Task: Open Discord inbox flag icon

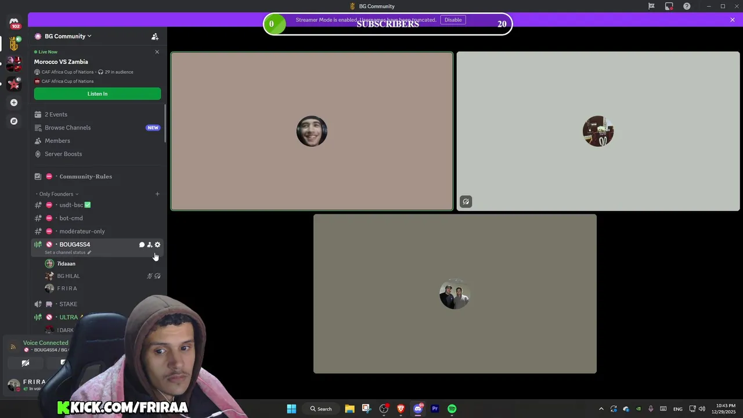Action: point(651,6)
